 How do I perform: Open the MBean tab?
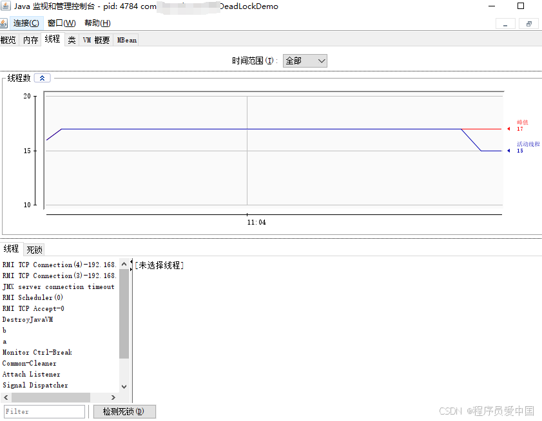point(126,40)
